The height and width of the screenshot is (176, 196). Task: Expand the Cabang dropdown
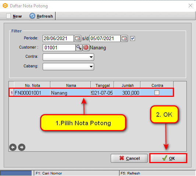(91, 67)
